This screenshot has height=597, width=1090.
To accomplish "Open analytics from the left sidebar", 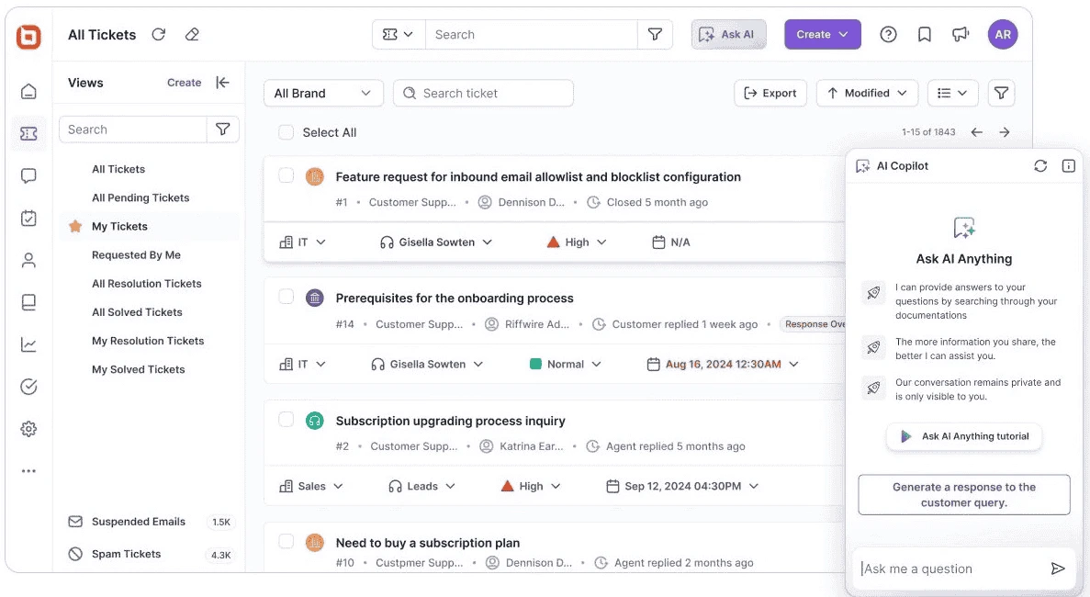I will (28, 344).
